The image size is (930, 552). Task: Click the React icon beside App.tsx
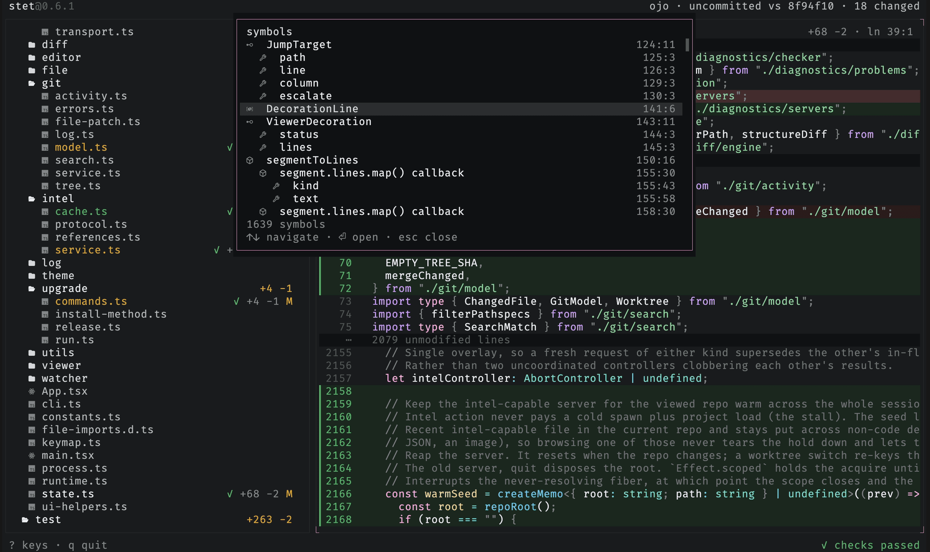point(32,391)
